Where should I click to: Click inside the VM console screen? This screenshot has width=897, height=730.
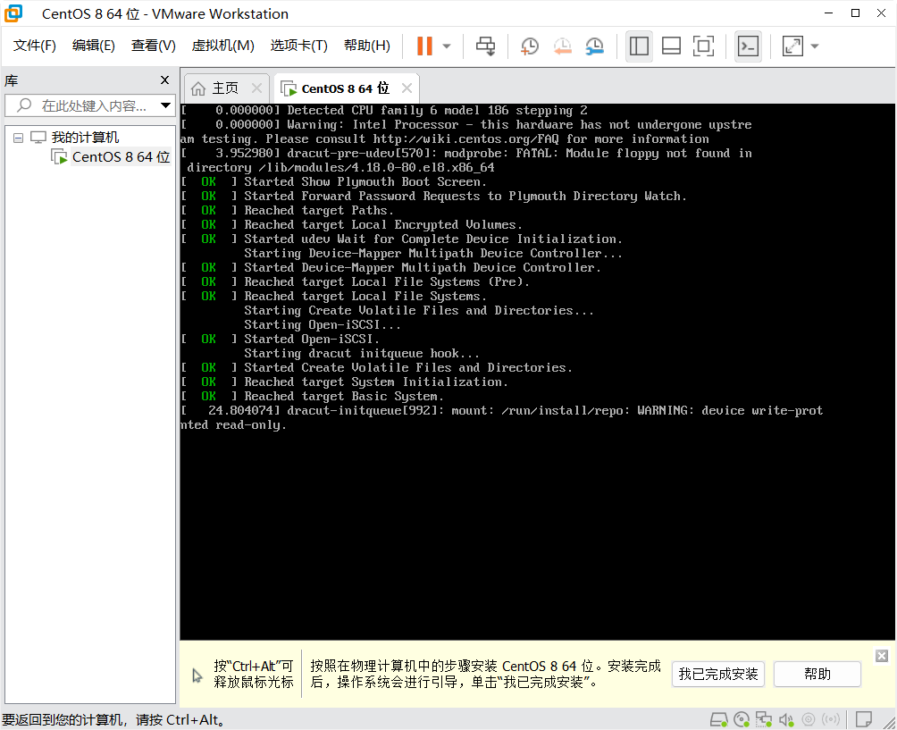click(x=538, y=372)
